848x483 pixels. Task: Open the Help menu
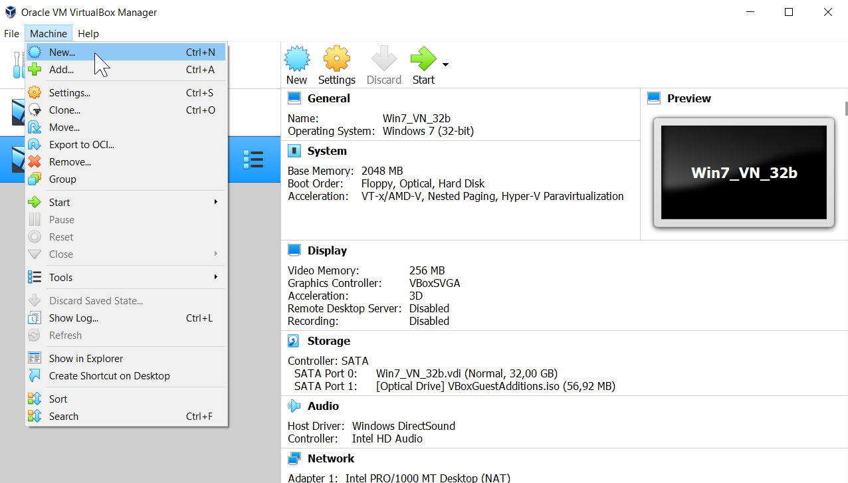point(88,33)
